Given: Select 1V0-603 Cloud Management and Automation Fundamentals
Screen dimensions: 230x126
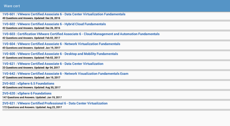Looking at the screenshot, I should [x=81, y=34].
